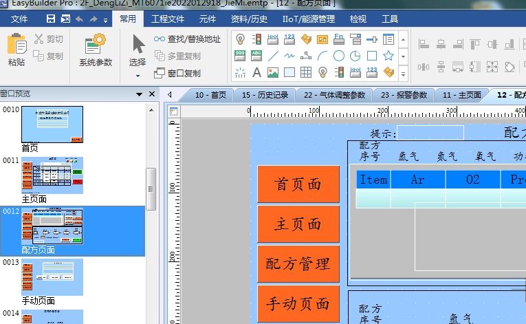Click the 粘贴 paste icon
Screen dimensions: 526x324
click(16, 50)
